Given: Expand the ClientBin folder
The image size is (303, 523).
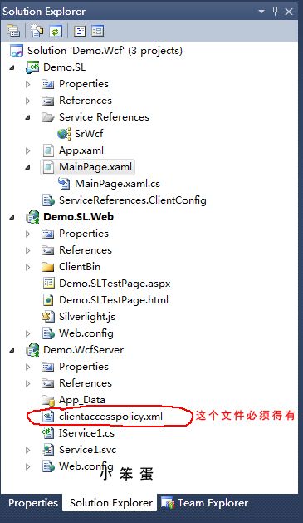Looking at the screenshot, I should [28, 267].
